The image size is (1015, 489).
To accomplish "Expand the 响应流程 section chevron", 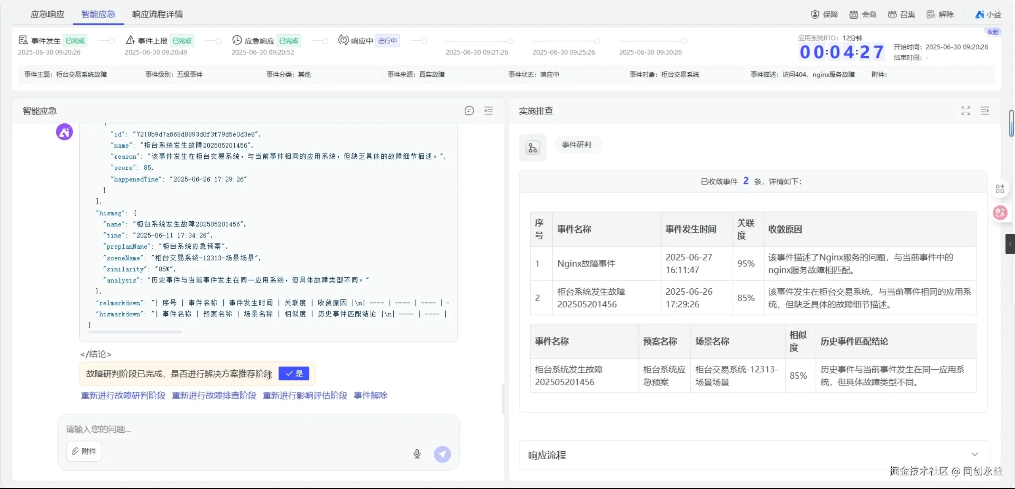I will tap(975, 454).
